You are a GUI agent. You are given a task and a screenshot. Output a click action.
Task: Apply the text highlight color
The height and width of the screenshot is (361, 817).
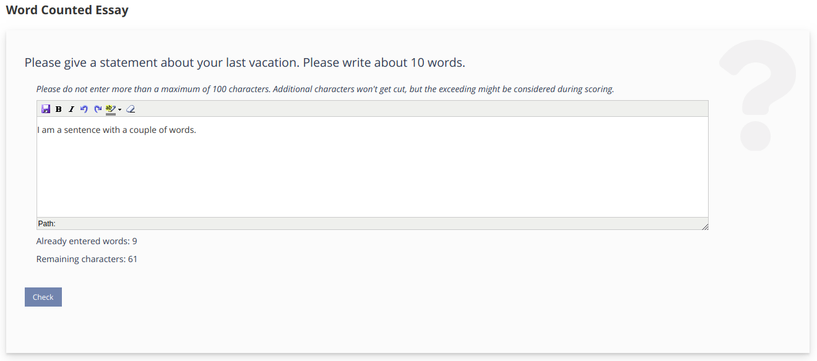point(111,108)
